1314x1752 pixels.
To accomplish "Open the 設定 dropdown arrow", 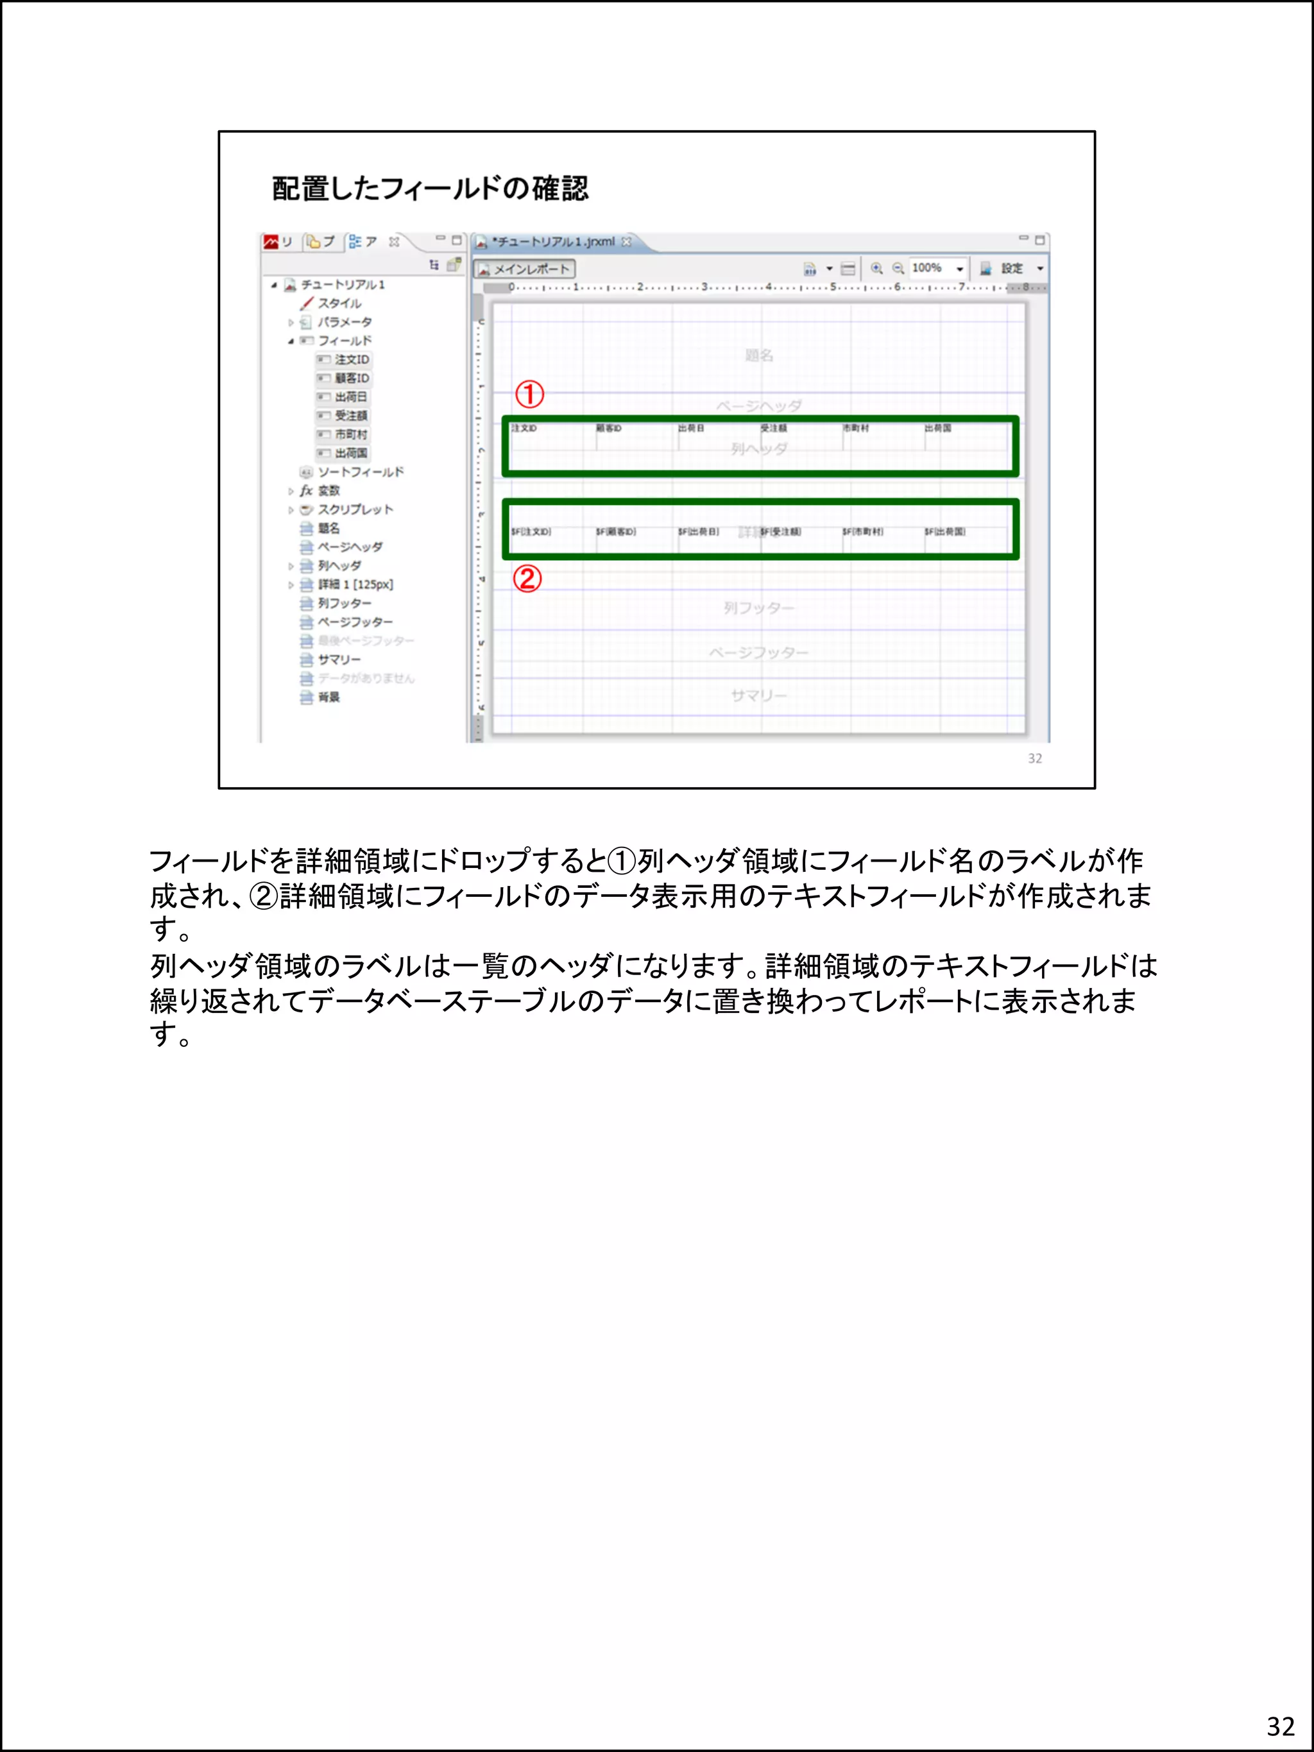I will [1040, 269].
